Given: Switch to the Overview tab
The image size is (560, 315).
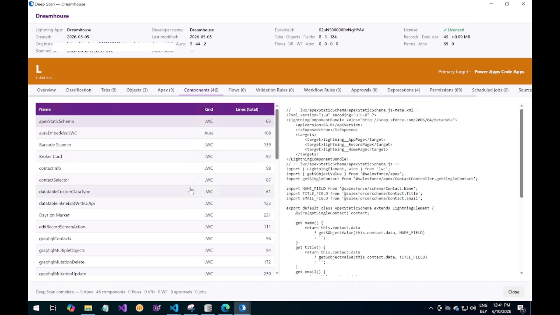Looking at the screenshot, I should pos(46,90).
